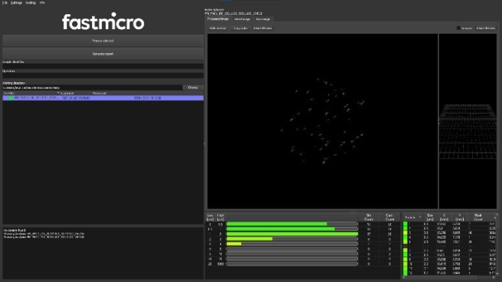Switch to the Raw image tab
502x282 pixels.
(x=263, y=19)
